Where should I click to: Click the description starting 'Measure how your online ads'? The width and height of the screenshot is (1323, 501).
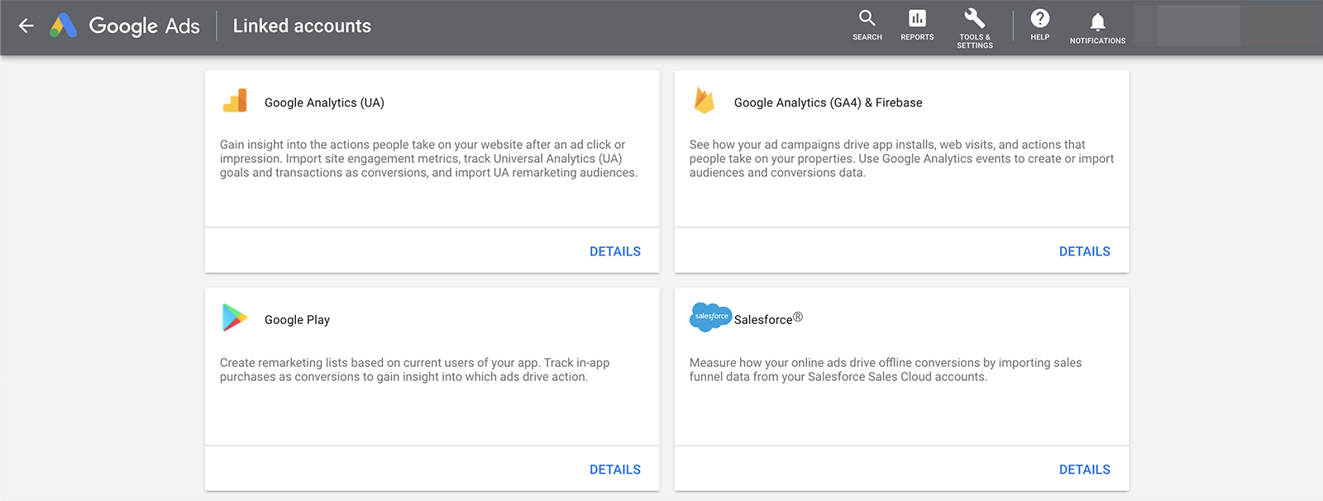pos(886,370)
